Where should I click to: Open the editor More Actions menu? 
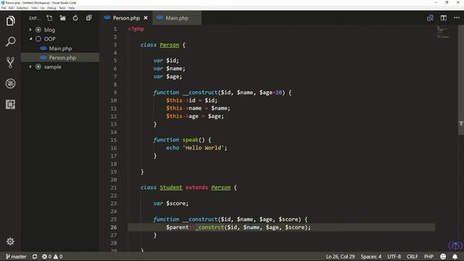(x=457, y=18)
